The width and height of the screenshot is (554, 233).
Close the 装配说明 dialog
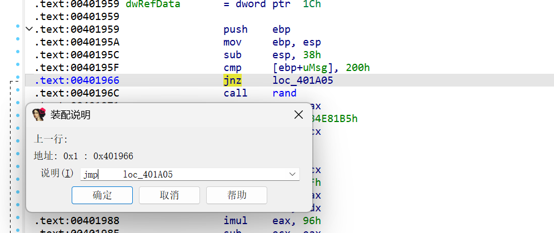click(298, 115)
